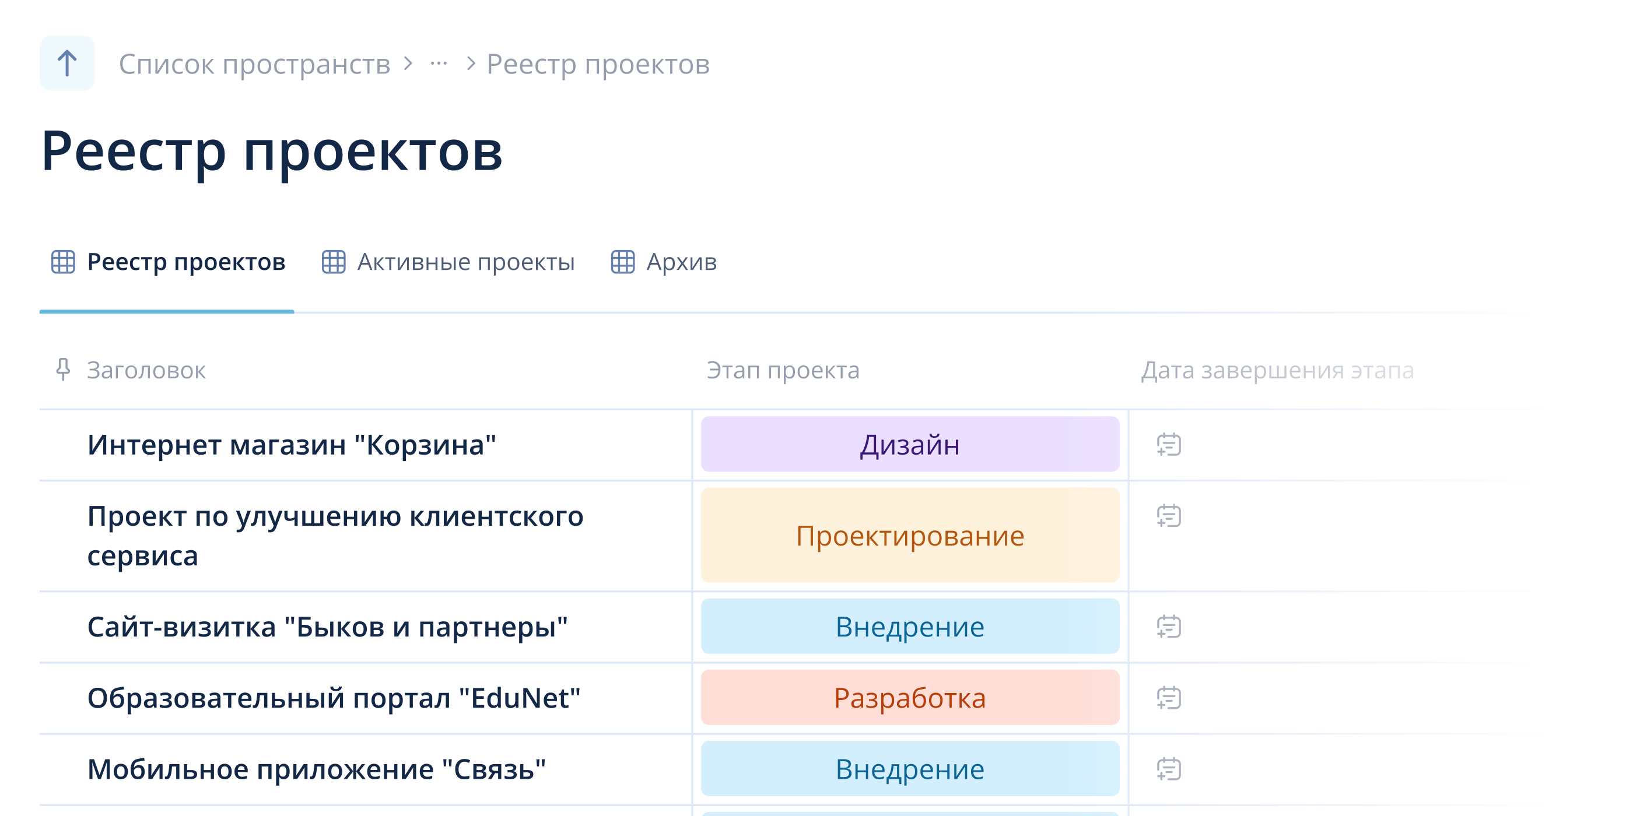This screenshot has width=1633, height=816.
Task: Set end date for Корзина row
Action: point(1168,444)
